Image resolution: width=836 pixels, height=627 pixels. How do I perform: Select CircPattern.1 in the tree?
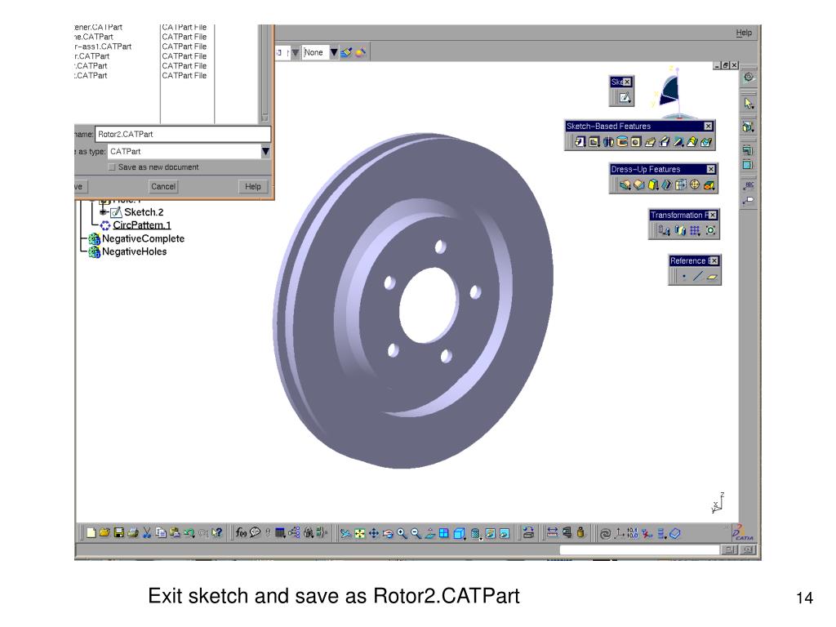click(x=142, y=225)
